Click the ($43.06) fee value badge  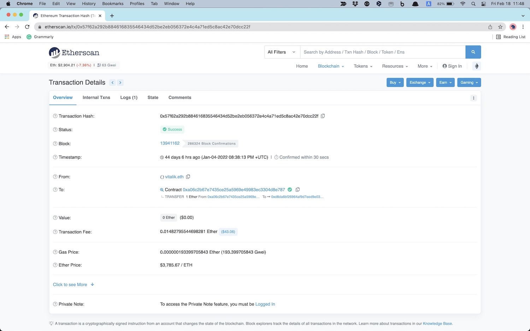[228, 232]
